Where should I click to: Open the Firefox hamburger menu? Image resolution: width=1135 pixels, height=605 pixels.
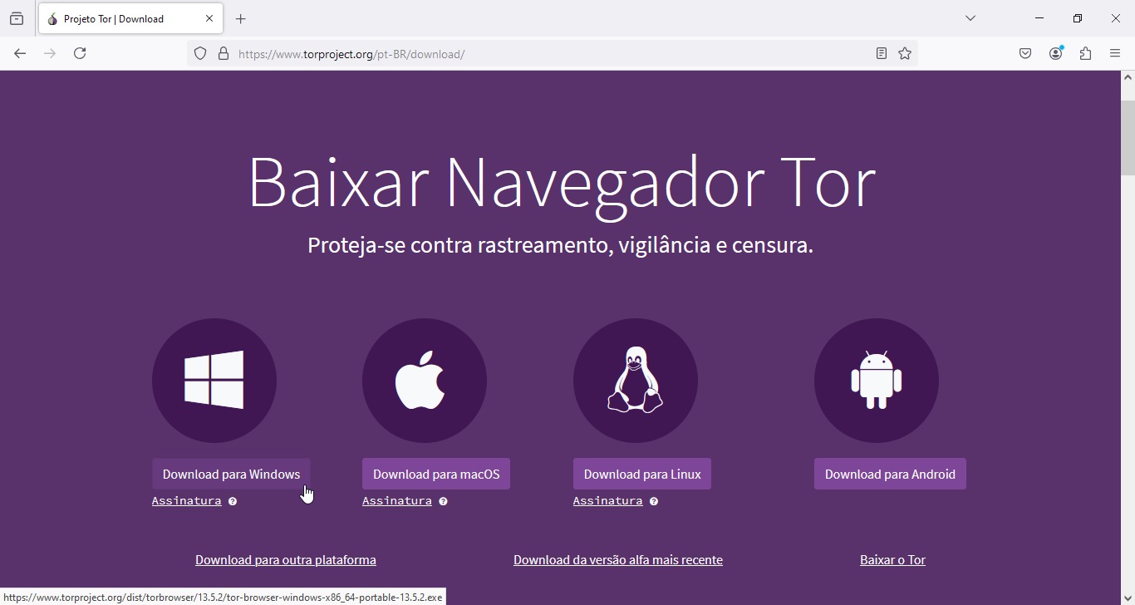coord(1115,53)
